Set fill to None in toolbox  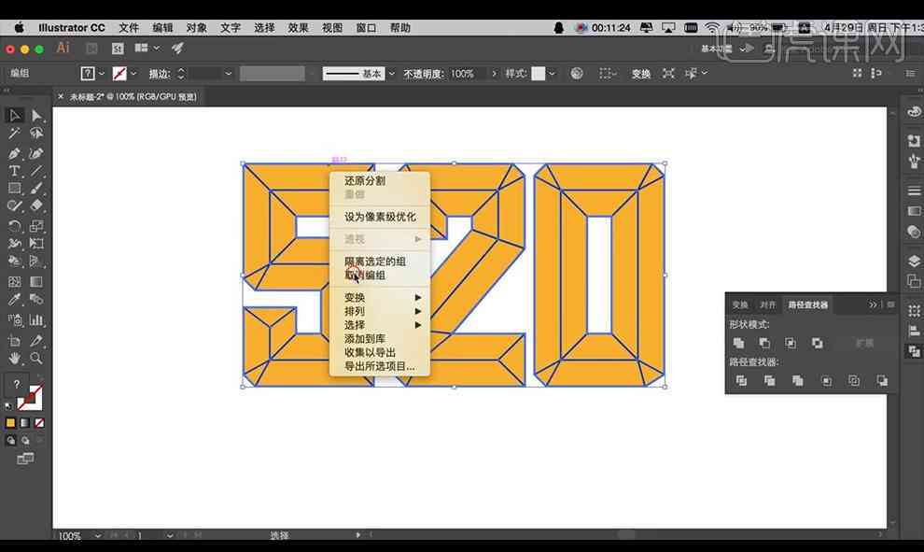[x=39, y=423]
